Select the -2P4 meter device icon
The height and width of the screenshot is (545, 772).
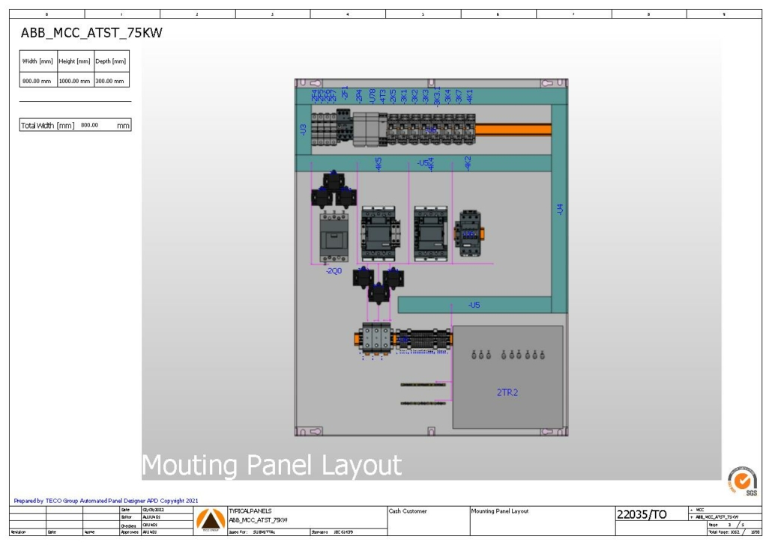coord(359,127)
